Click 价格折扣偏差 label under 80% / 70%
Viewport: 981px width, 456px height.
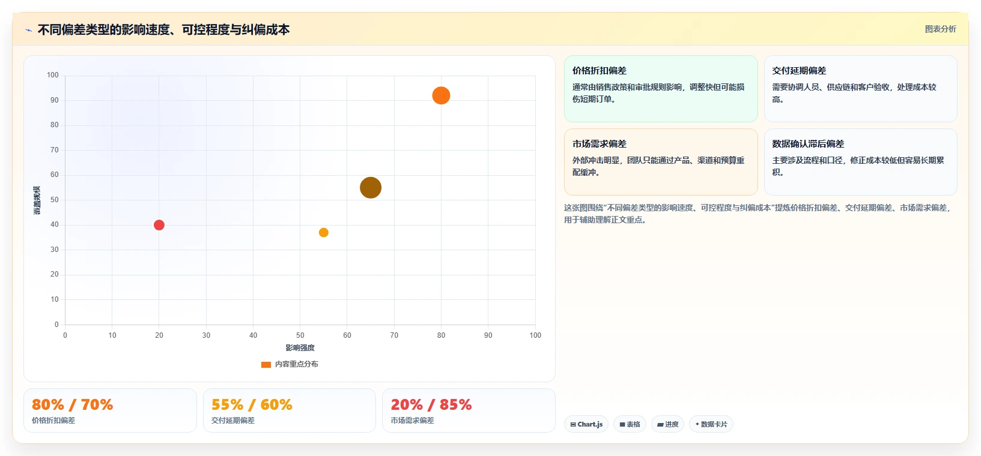[x=53, y=421]
